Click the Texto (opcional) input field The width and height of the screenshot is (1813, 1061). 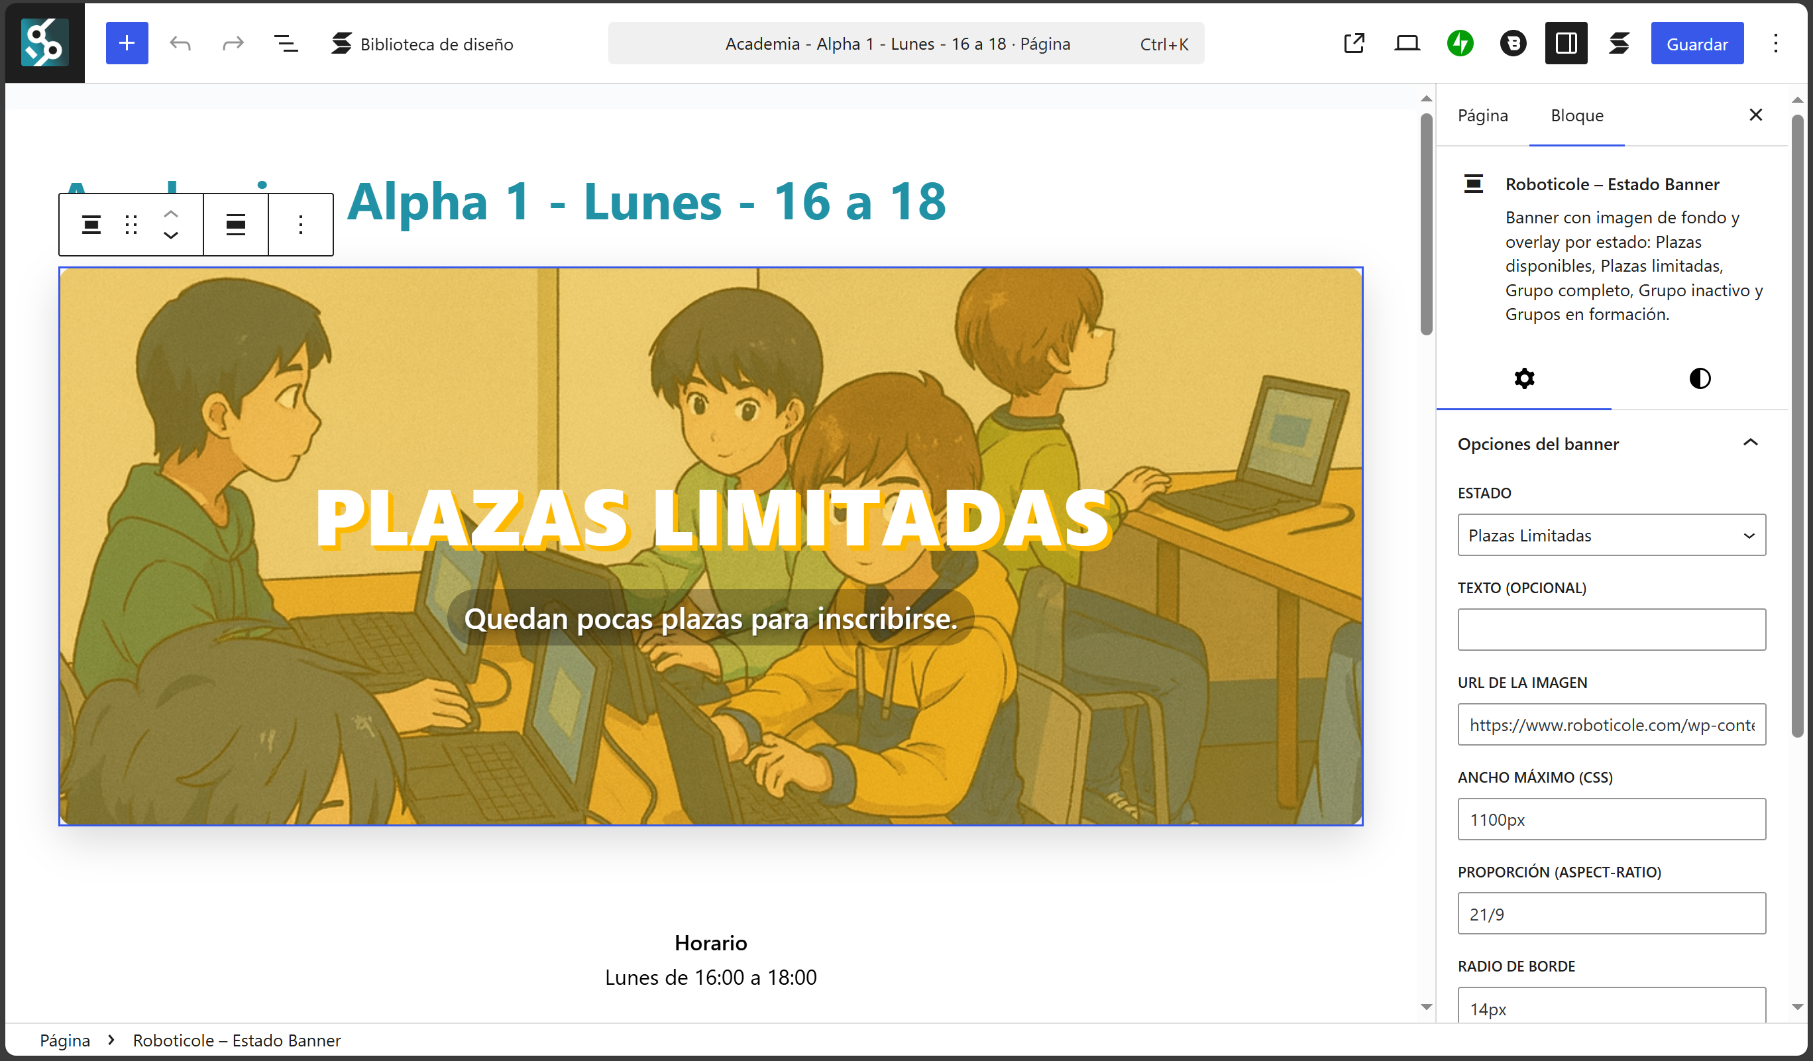tap(1611, 630)
